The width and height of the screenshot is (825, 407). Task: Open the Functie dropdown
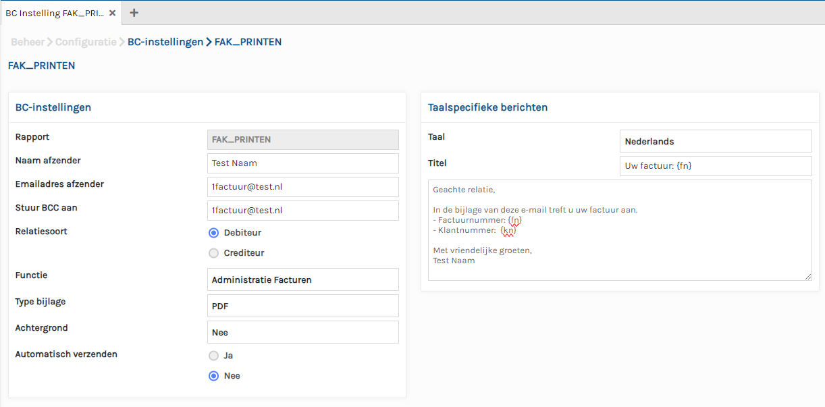pos(302,279)
